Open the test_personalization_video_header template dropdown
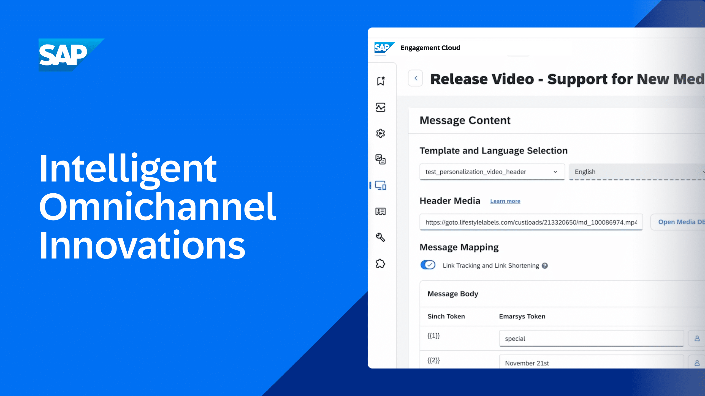705x396 pixels. (492, 172)
